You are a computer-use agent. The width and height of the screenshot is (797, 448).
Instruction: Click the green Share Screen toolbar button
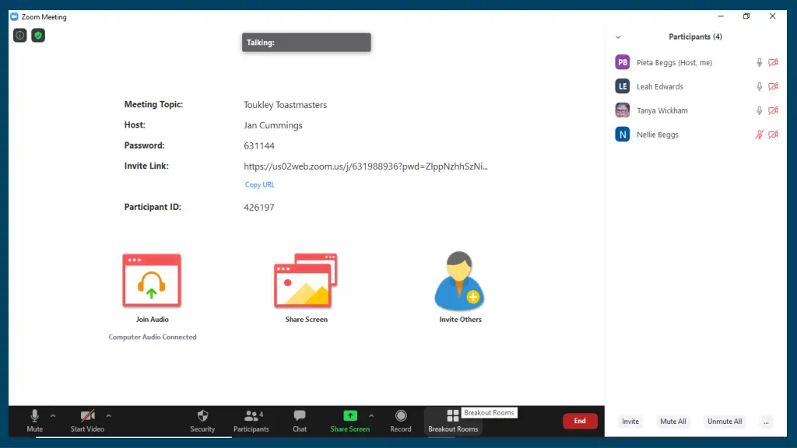pyautogui.click(x=349, y=421)
